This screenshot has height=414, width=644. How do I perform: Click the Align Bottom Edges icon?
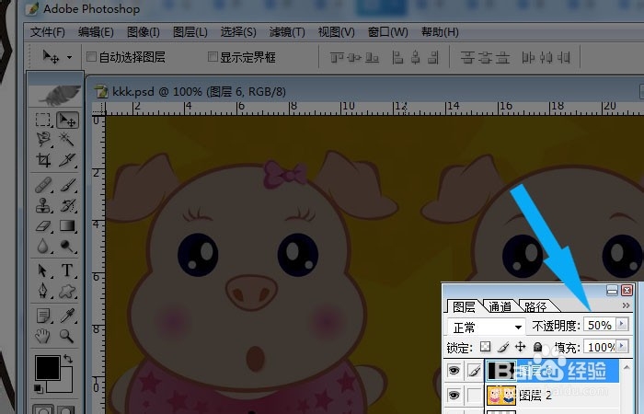(372, 57)
